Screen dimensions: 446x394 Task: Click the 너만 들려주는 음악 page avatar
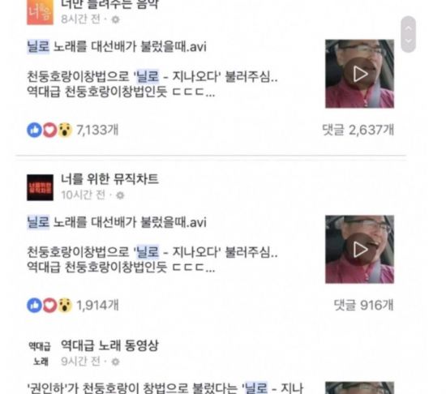point(40,12)
